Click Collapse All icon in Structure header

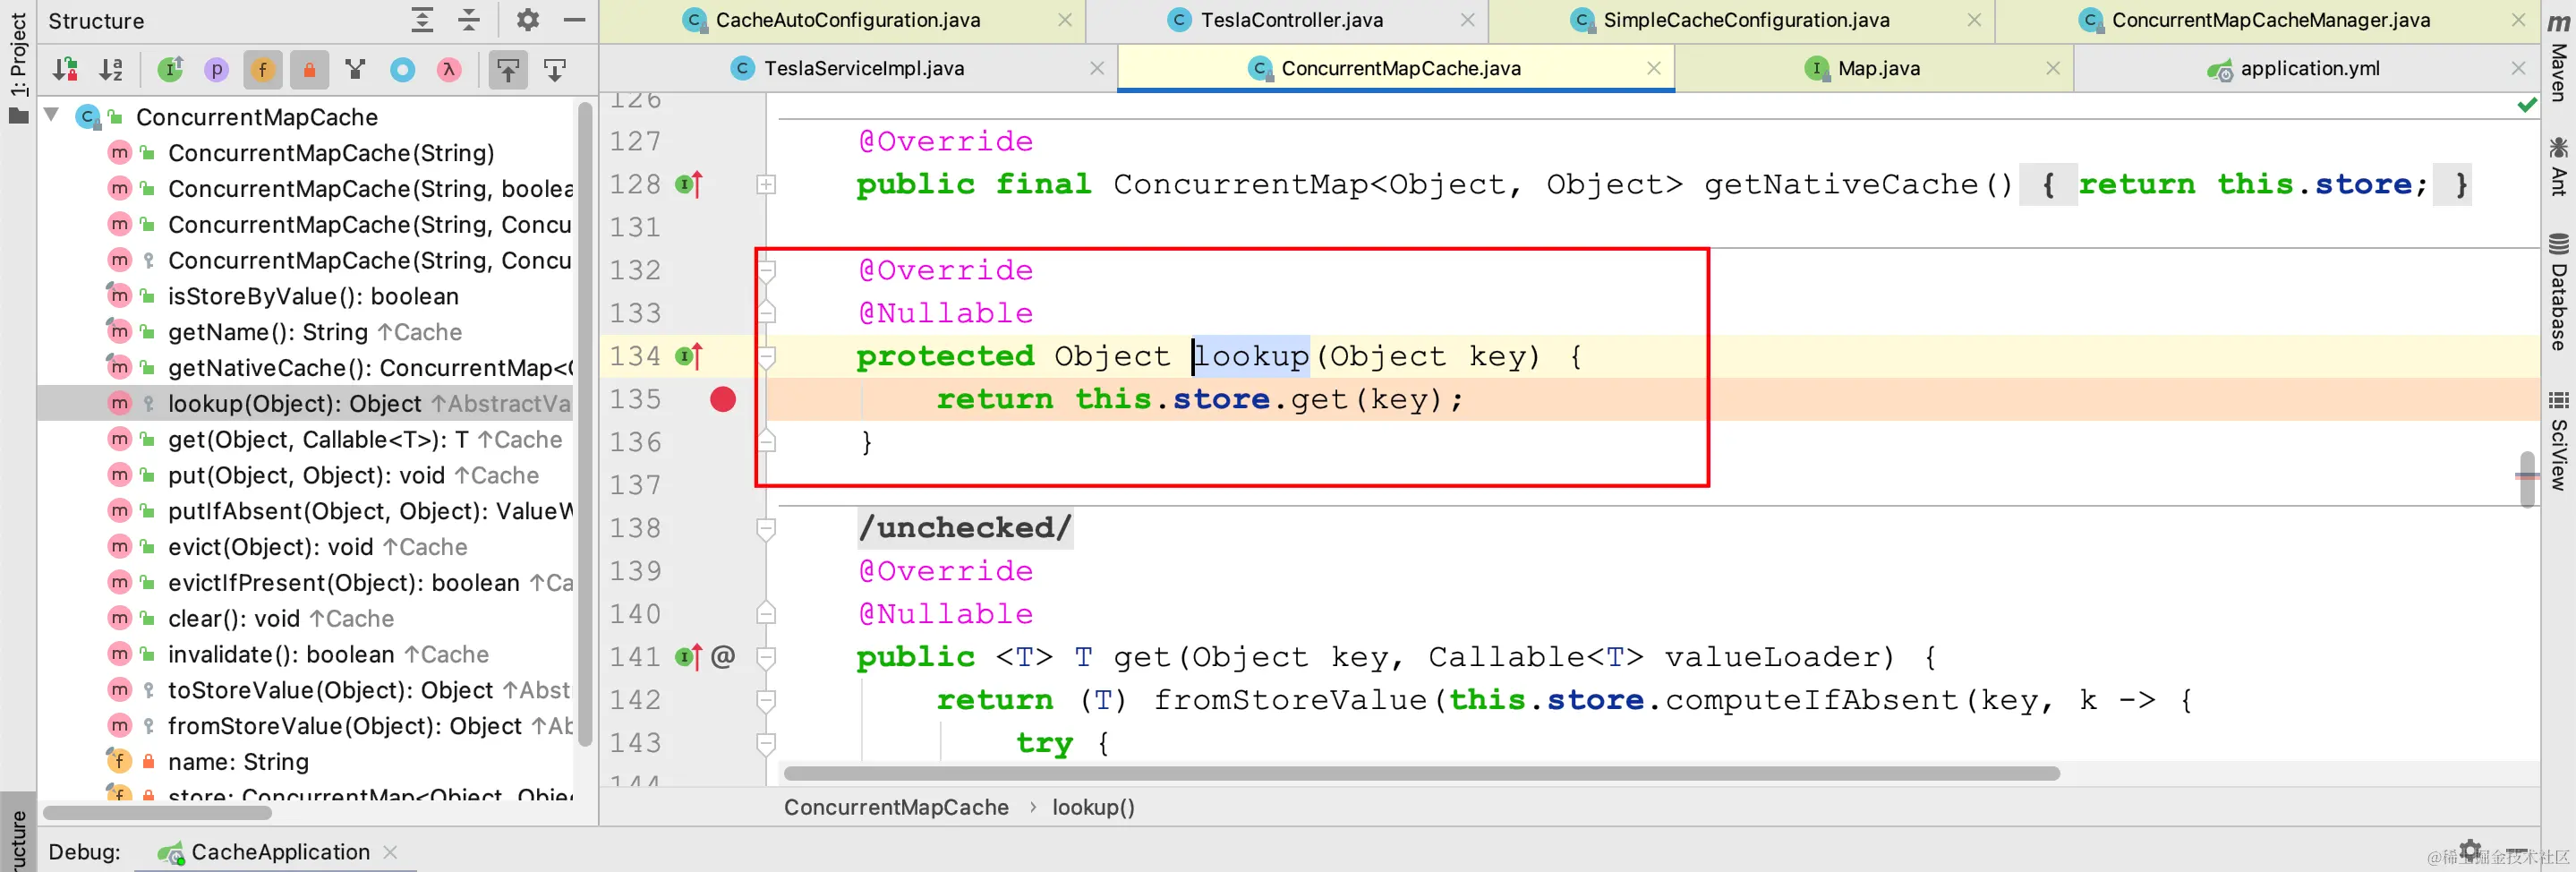click(469, 19)
